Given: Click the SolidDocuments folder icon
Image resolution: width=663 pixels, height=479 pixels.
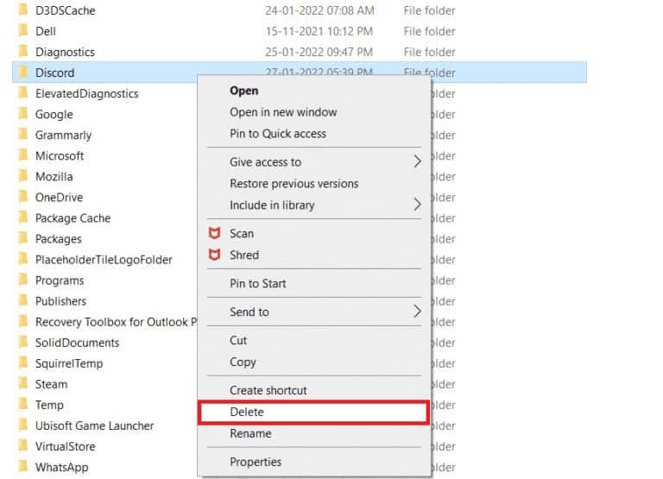Looking at the screenshot, I should tap(23, 342).
